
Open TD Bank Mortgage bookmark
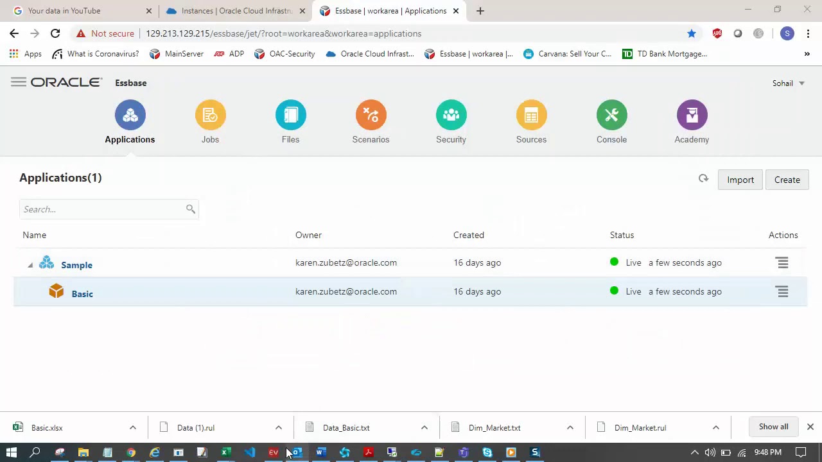[665, 54]
